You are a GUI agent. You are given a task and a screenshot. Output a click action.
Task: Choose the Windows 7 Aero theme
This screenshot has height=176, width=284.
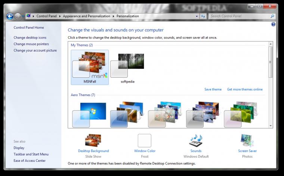click(x=89, y=114)
